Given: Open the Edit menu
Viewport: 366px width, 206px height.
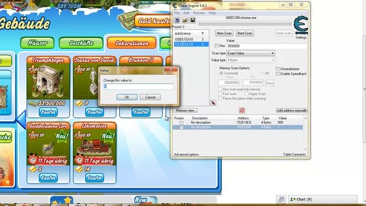Looking at the screenshot, I should (186, 13).
